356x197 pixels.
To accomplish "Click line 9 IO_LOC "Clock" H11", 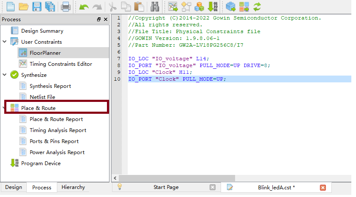I will tap(160, 72).
